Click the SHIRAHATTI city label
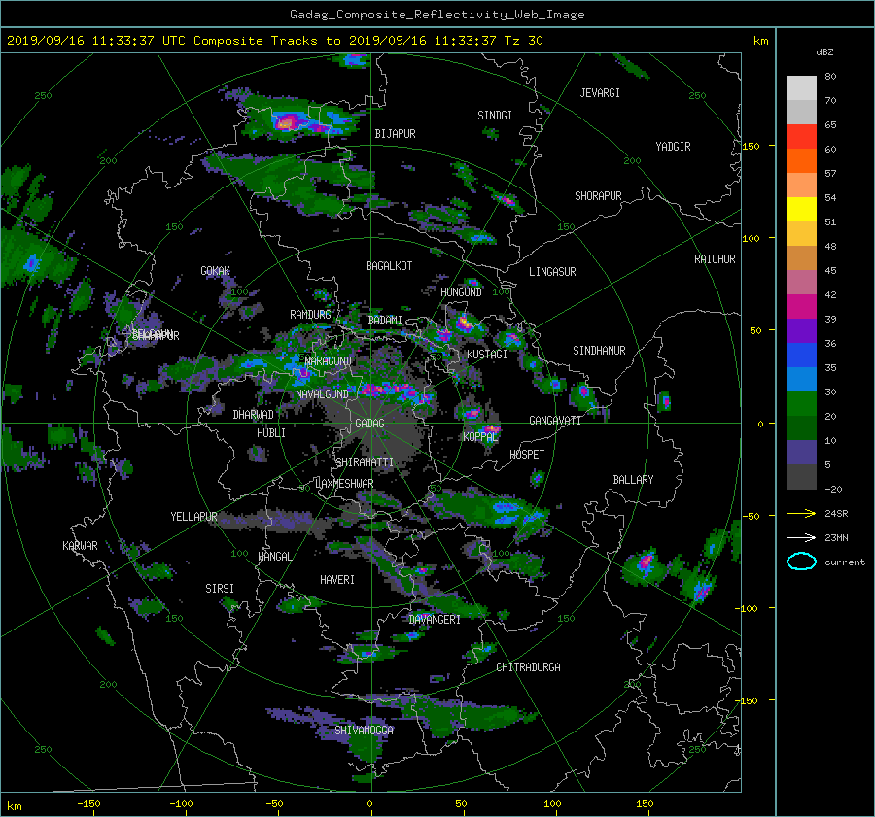The height and width of the screenshot is (817, 875). coord(365,462)
